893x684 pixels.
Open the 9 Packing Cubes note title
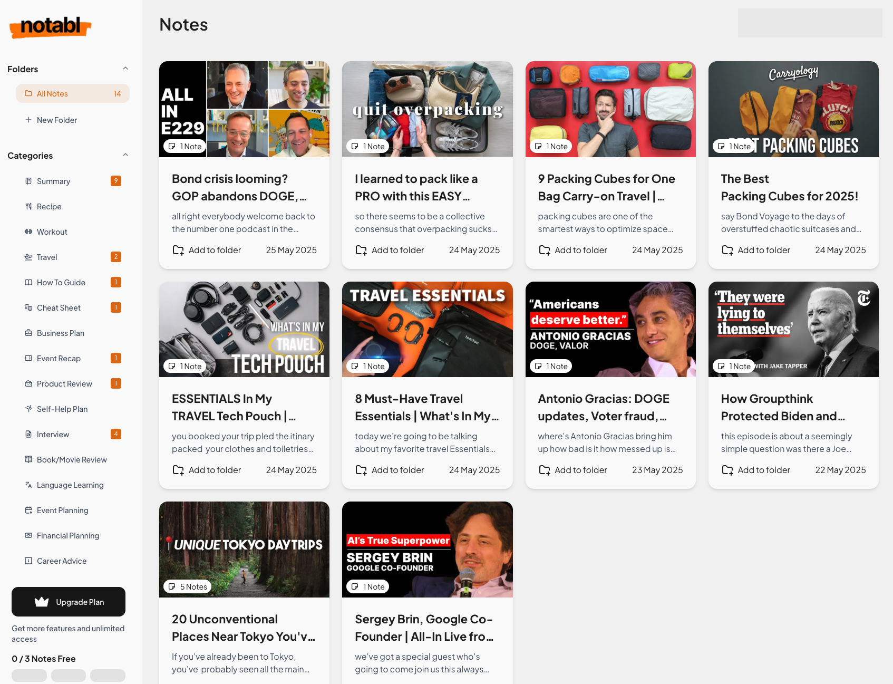pos(606,188)
